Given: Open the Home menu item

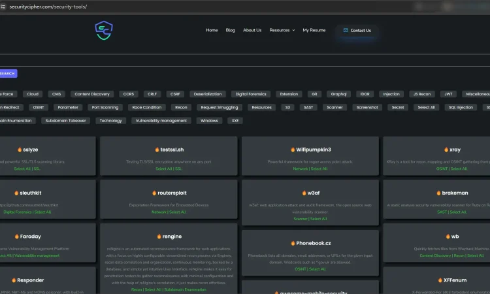Looking at the screenshot, I should tap(212, 30).
